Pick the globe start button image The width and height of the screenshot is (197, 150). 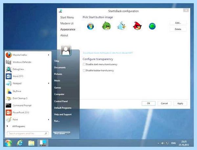(152, 26)
